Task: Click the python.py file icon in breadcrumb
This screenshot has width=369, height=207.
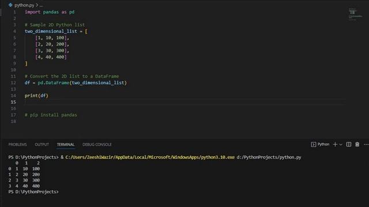Action: coord(10,5)
